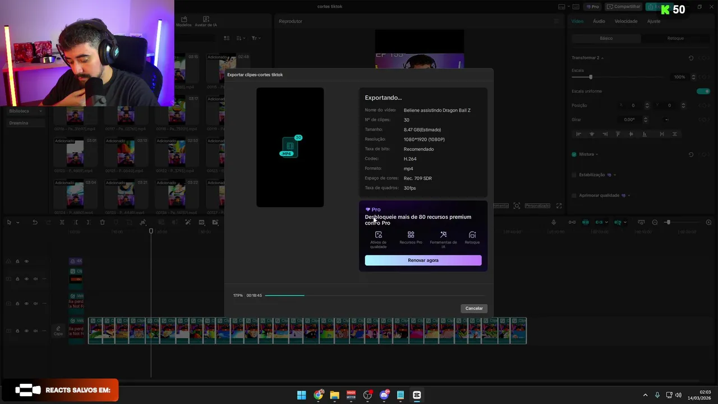Mute the bottom main timeline track

35,331
